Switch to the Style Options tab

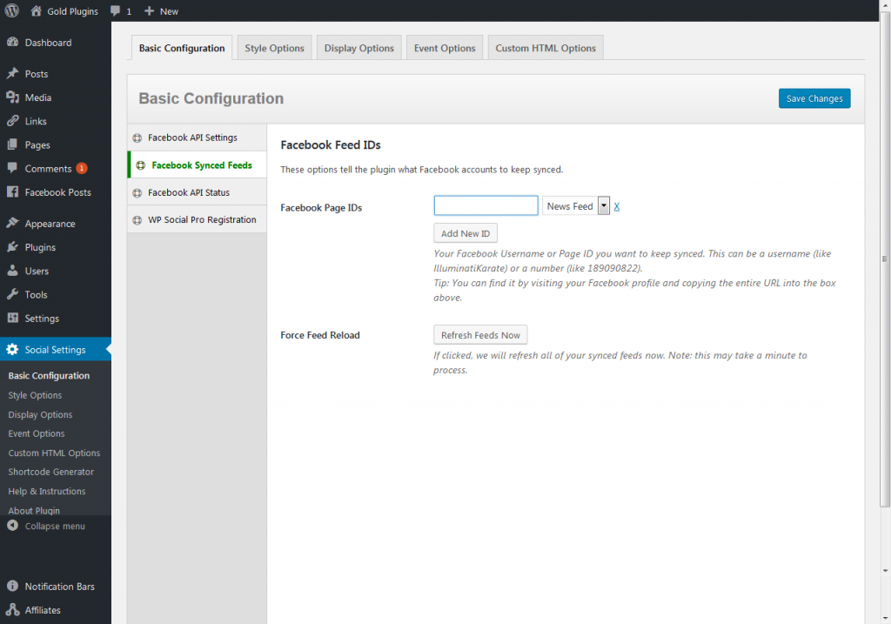tap(274, 48)
